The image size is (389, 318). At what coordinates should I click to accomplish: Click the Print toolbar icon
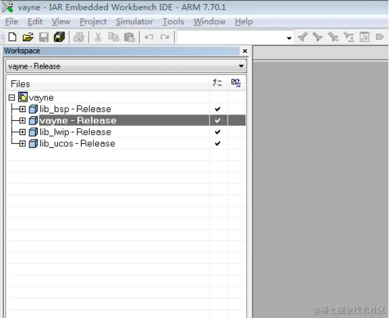(79, 37)
